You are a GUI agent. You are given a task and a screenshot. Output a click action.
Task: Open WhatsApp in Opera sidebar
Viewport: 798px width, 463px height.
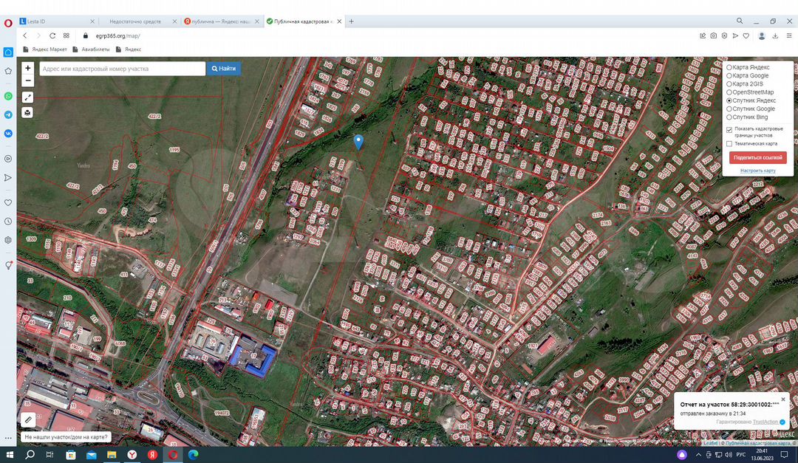coord(8,96)
